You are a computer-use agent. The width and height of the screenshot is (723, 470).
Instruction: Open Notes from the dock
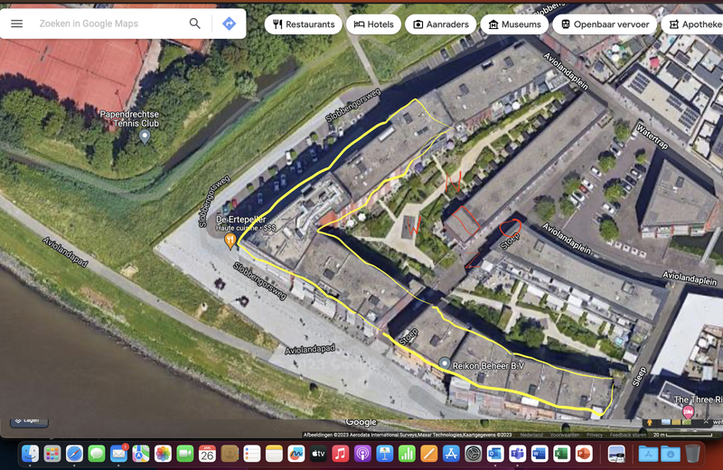click(x=274, y=454)
